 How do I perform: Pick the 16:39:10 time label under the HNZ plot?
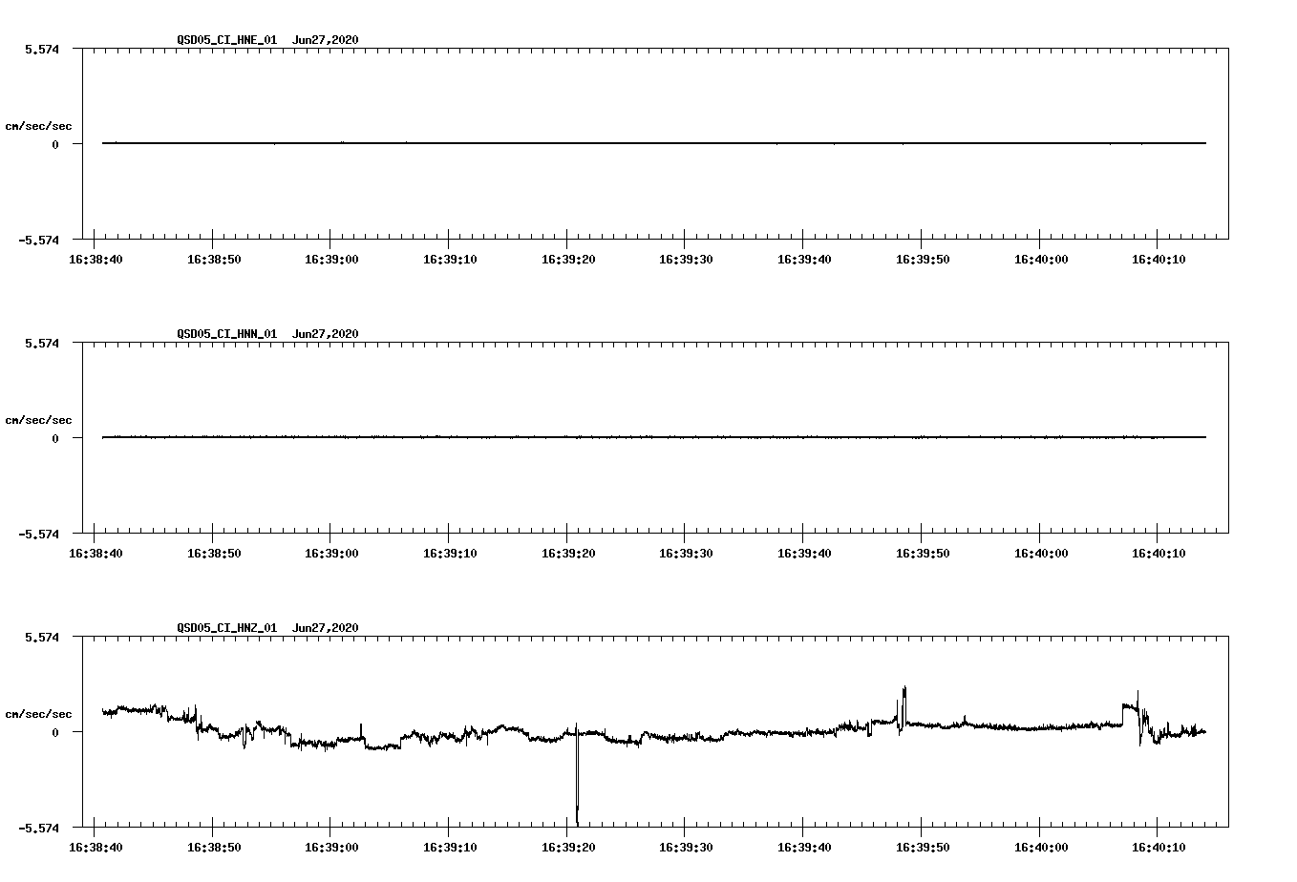[449, 847]
